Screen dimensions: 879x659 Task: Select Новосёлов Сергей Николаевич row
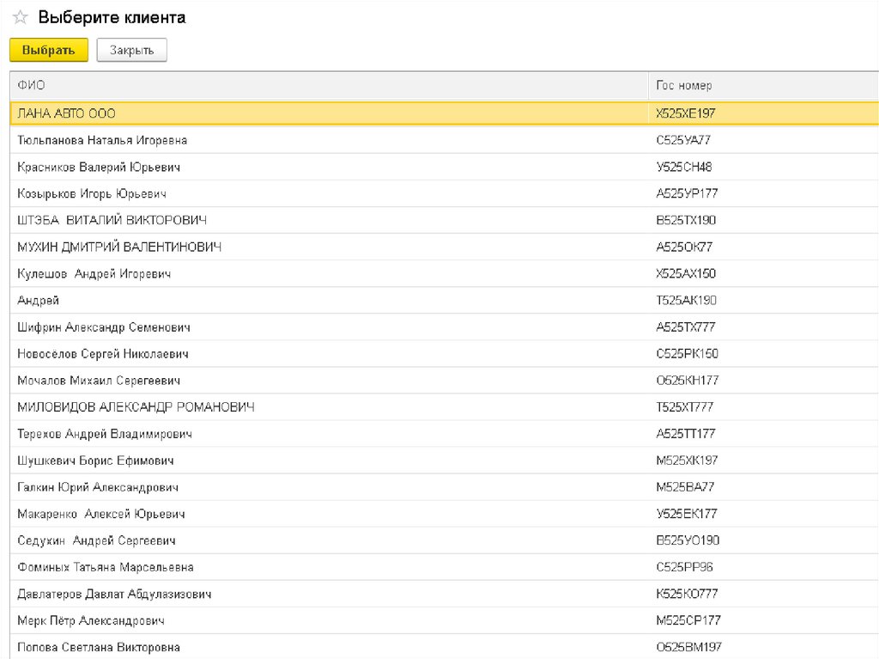103,354
